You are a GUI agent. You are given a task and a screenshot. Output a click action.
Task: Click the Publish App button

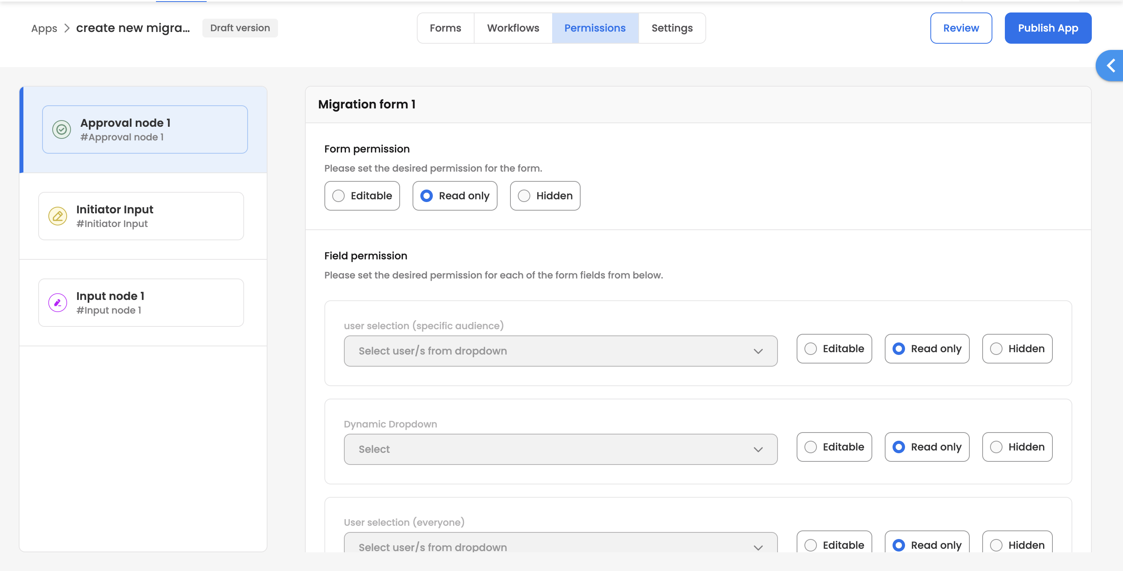pos(1048,28)
